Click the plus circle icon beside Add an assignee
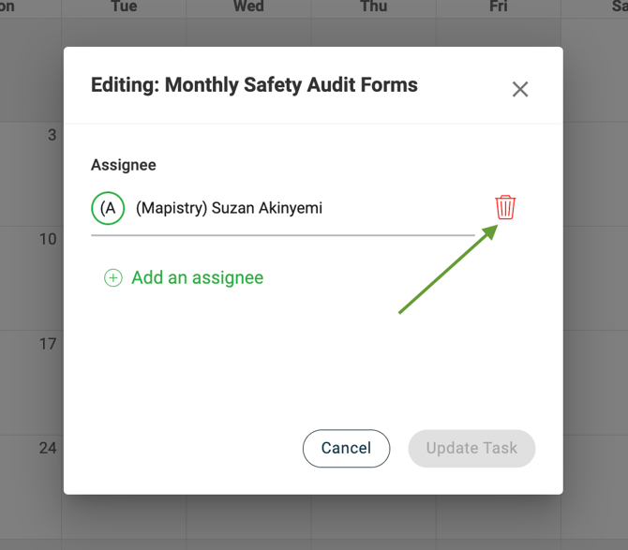The width and height of the screenshot is (628, 550). (112, 277)
